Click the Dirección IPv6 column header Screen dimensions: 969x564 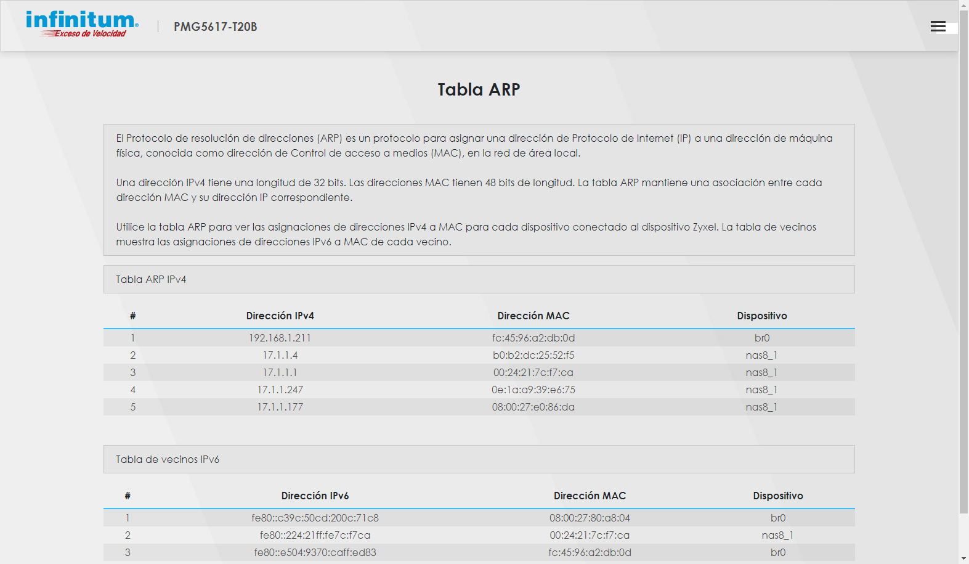tap(315, 496)
